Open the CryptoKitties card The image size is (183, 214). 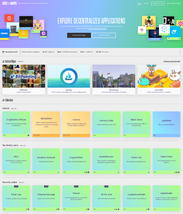pos(76,161)
